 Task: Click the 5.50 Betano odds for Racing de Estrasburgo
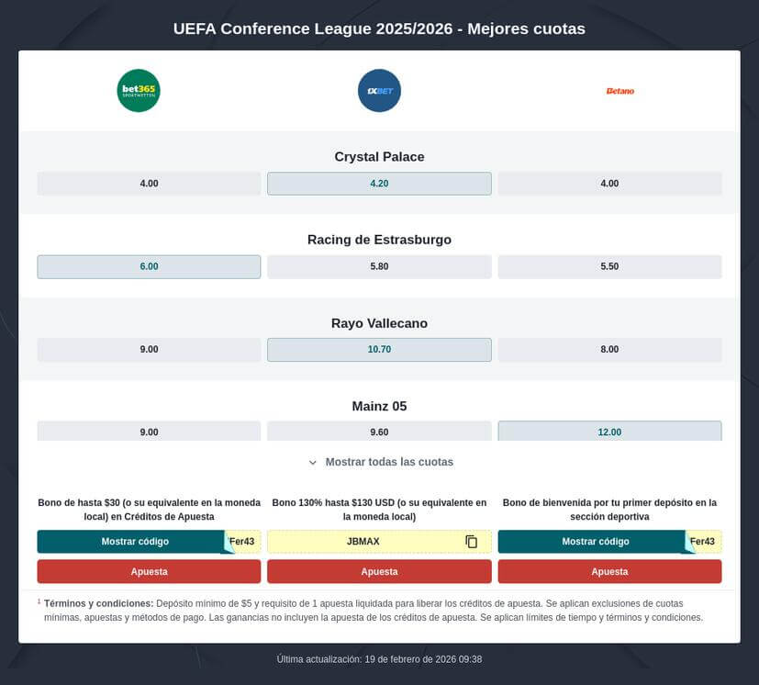(609, 266)
